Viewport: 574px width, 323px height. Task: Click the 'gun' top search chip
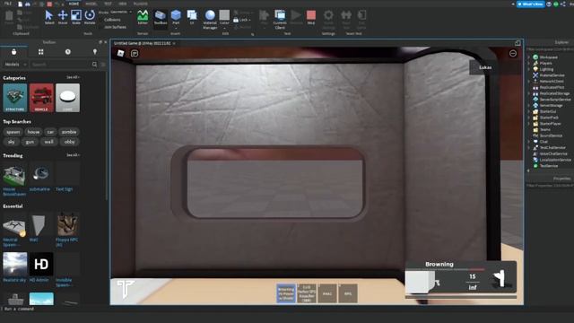30,142
